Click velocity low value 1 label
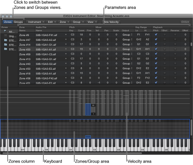The image size is (193, 165). click(93, 114)
